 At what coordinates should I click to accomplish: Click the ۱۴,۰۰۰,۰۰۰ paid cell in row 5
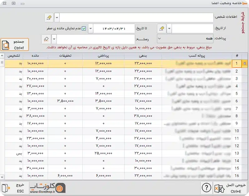click(x=103, y=94)
